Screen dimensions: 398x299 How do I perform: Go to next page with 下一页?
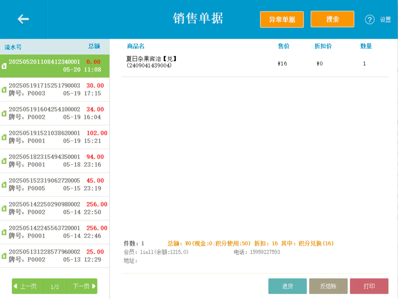[x=81, y=286]
